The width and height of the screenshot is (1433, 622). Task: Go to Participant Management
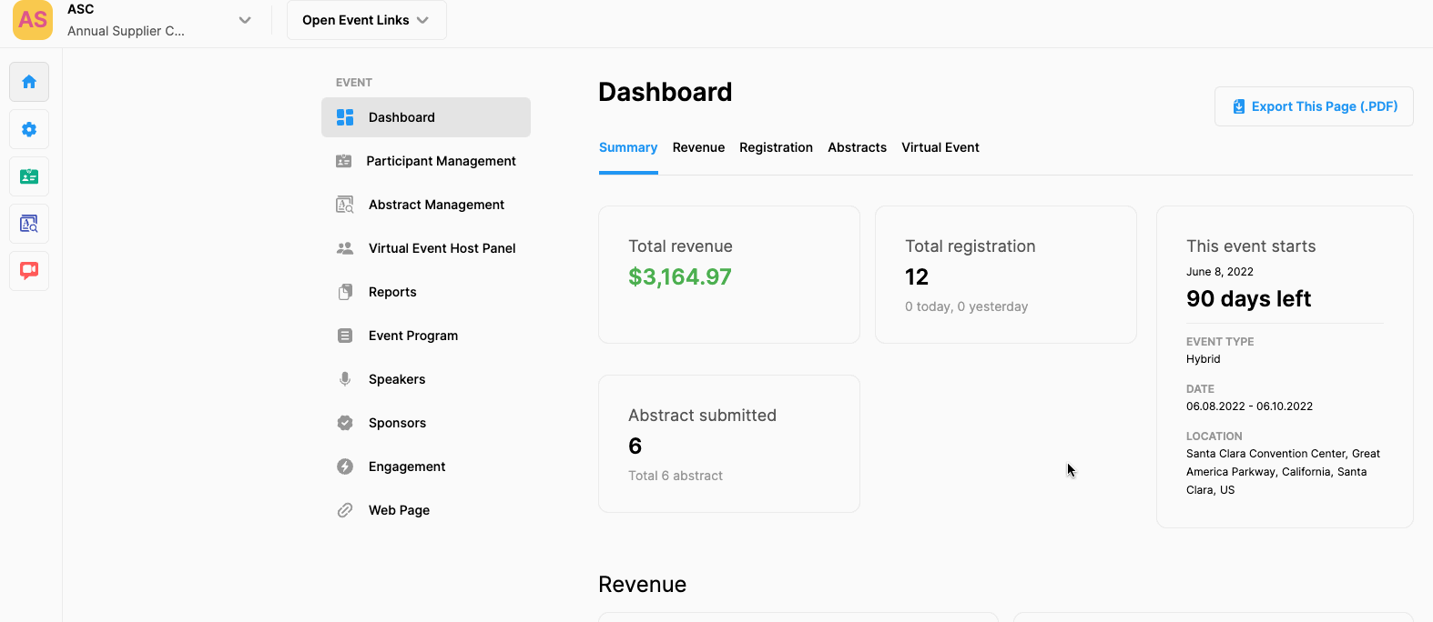441,161
